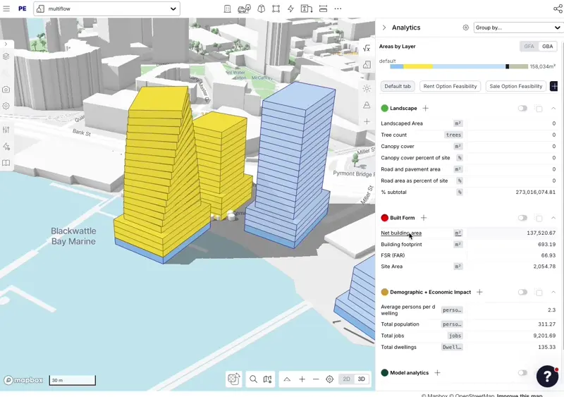The height and width of the screenshot is (397, 564).
Task: Click the building view icon below formula icon
Action: point(367,65)
